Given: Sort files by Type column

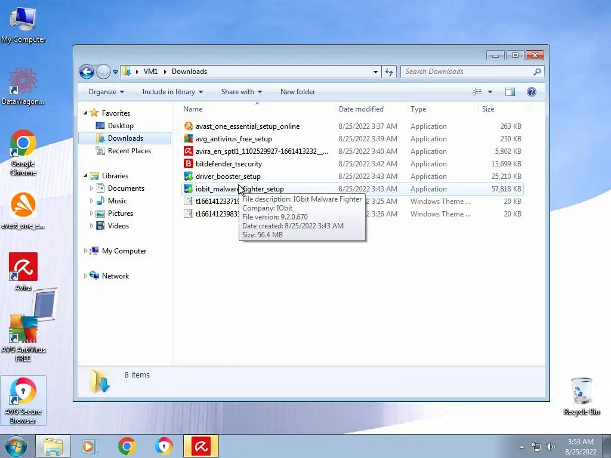Looking at the screenshot, I should coord(442,109).
